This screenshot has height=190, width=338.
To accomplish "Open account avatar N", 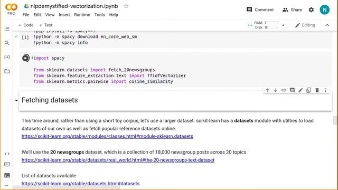I will tap(325, 10).
